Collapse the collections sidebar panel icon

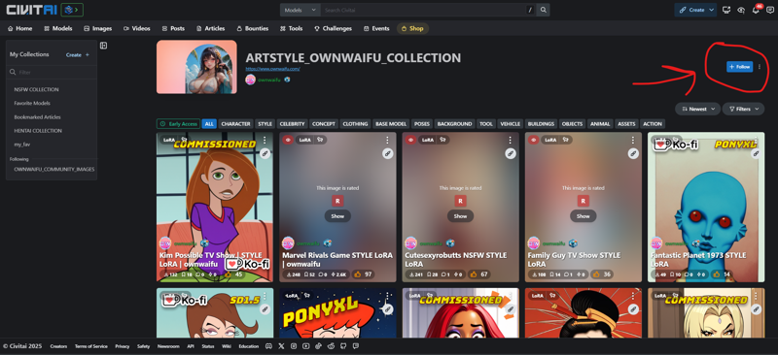coord(104,46)
